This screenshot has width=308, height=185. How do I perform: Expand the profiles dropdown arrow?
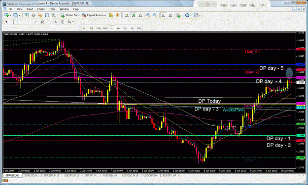pos(19,15)
